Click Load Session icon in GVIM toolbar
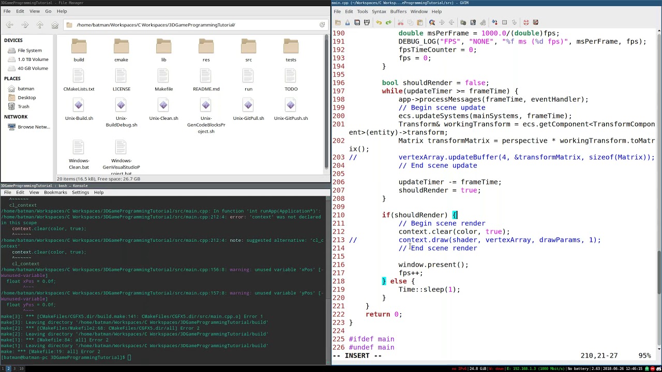Viewport: 662px width, 372px height. pos(463,22)
